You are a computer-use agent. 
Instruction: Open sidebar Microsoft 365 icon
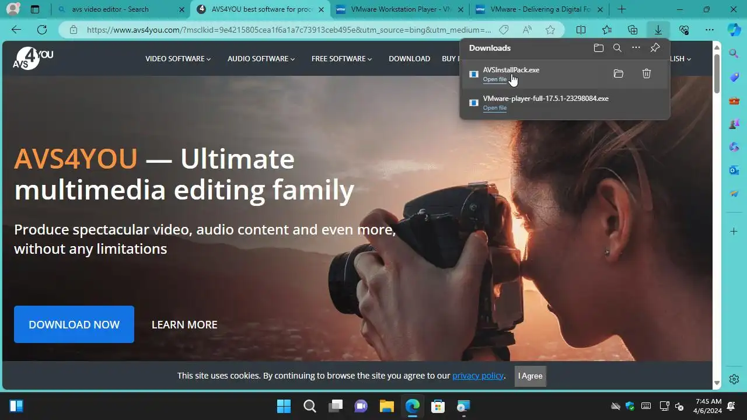[734, 147]
